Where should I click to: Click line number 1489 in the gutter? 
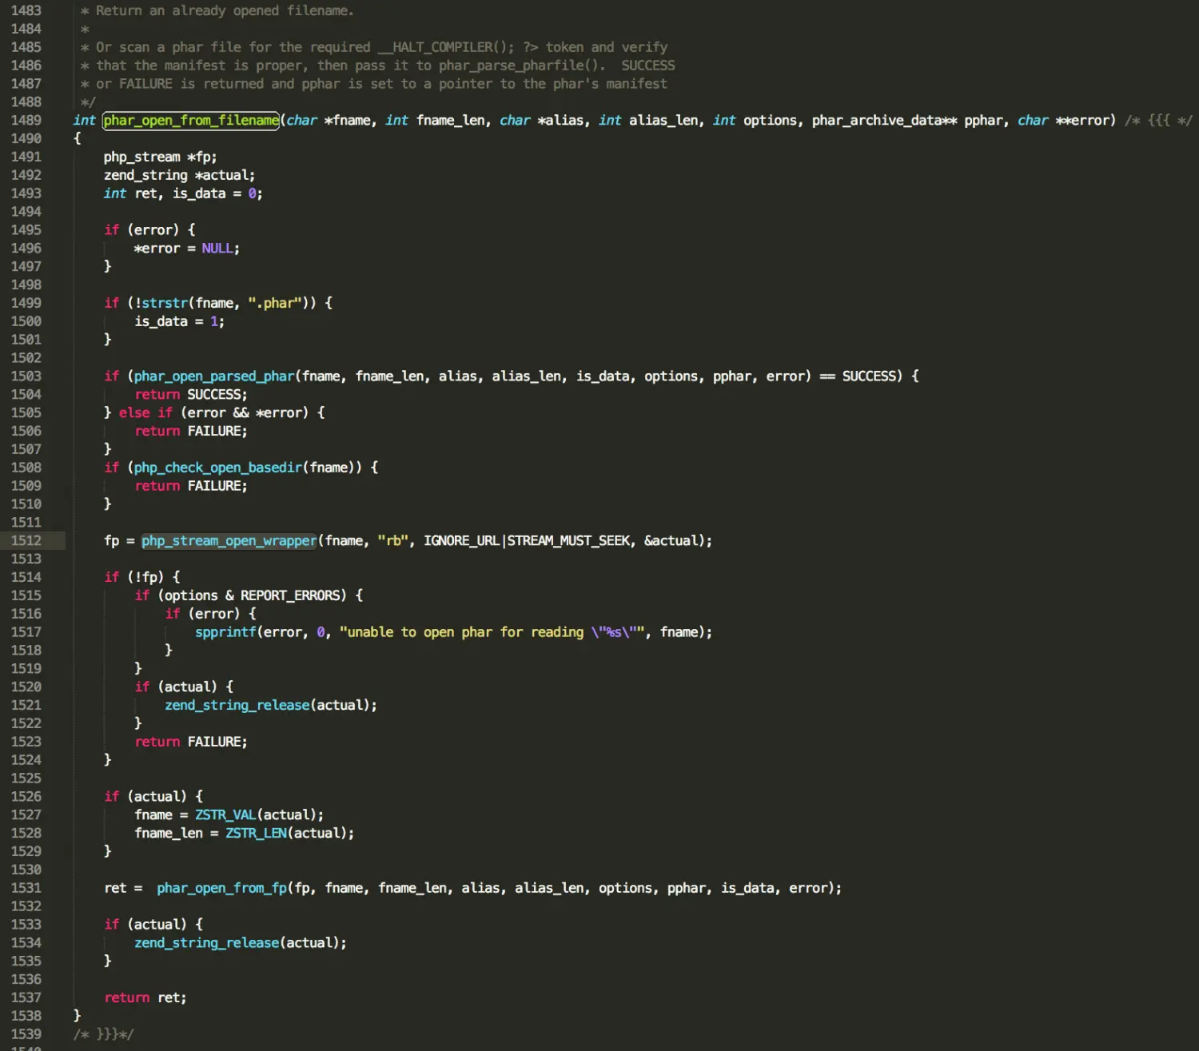click(26, 121)
